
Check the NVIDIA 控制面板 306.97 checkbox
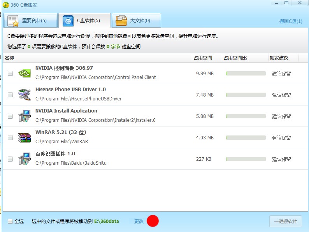click(10, 73)
